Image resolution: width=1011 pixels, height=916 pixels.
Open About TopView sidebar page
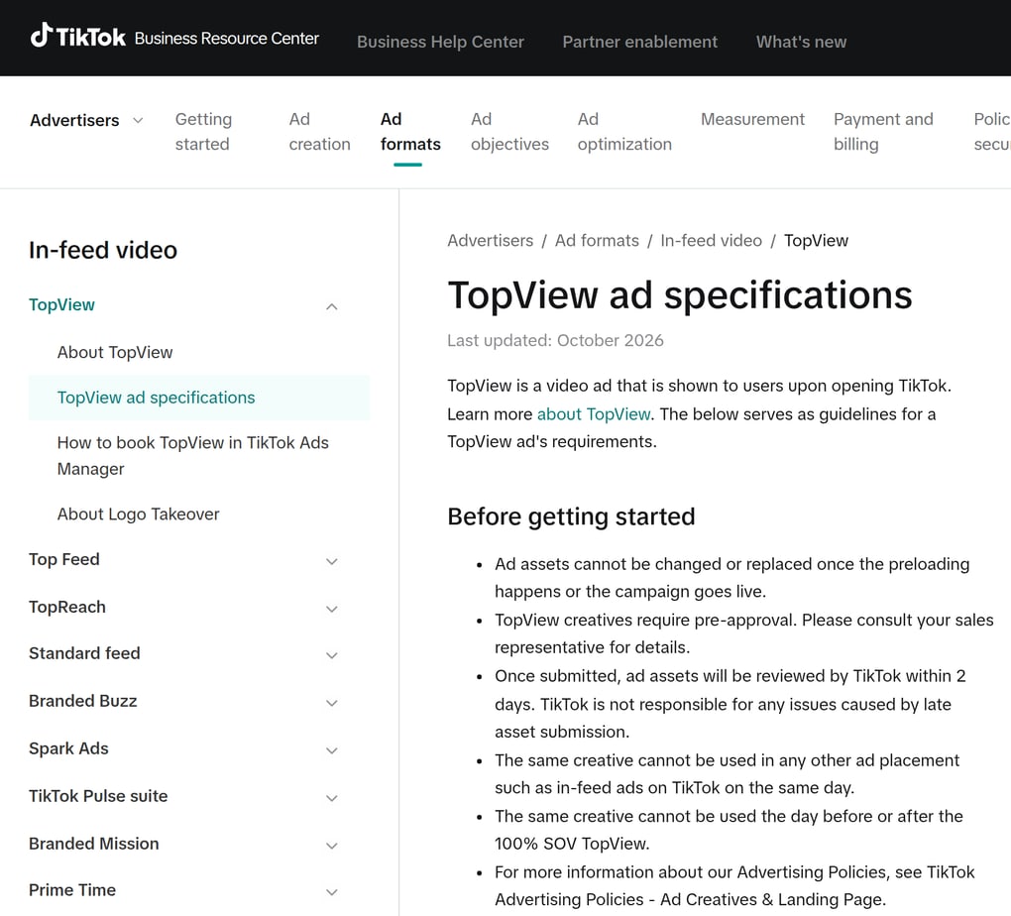(x=115, y=352)
